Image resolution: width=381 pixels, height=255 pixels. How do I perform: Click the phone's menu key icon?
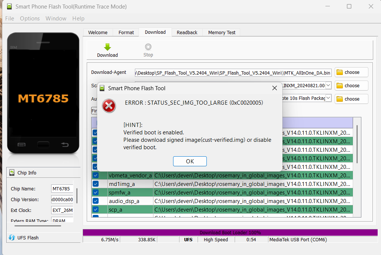[21, 145]
